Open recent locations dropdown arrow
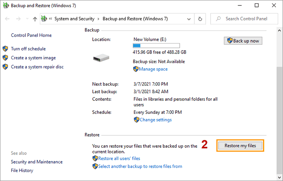 [27, 19]
